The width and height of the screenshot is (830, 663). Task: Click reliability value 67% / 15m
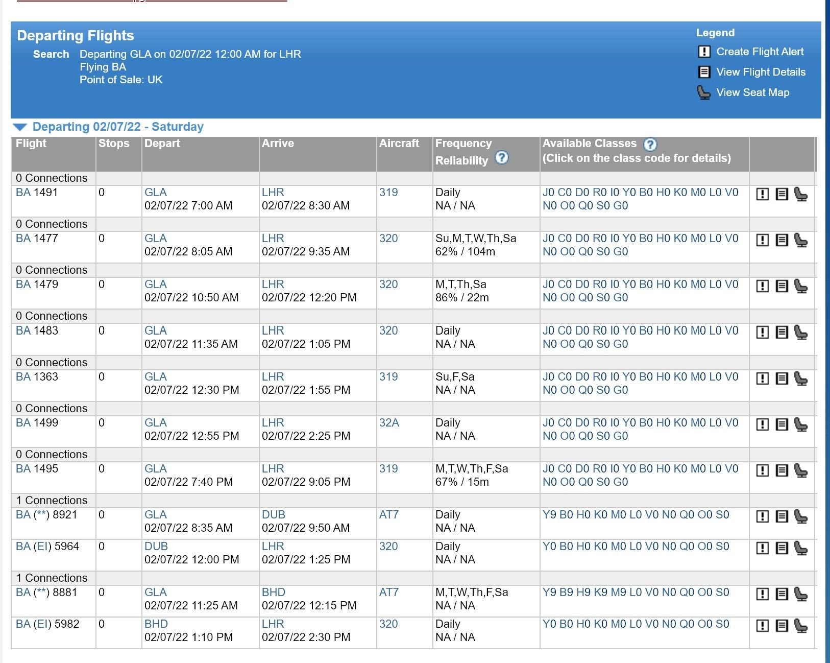pyautogui.click(x=462, y=482)
